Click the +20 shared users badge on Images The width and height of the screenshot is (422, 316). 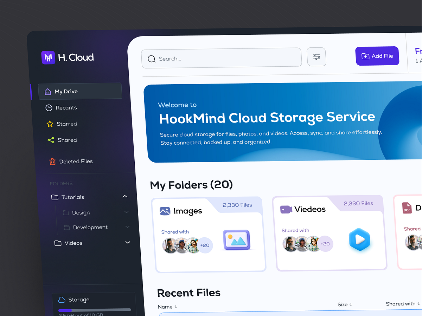click(x=205, y=245)
